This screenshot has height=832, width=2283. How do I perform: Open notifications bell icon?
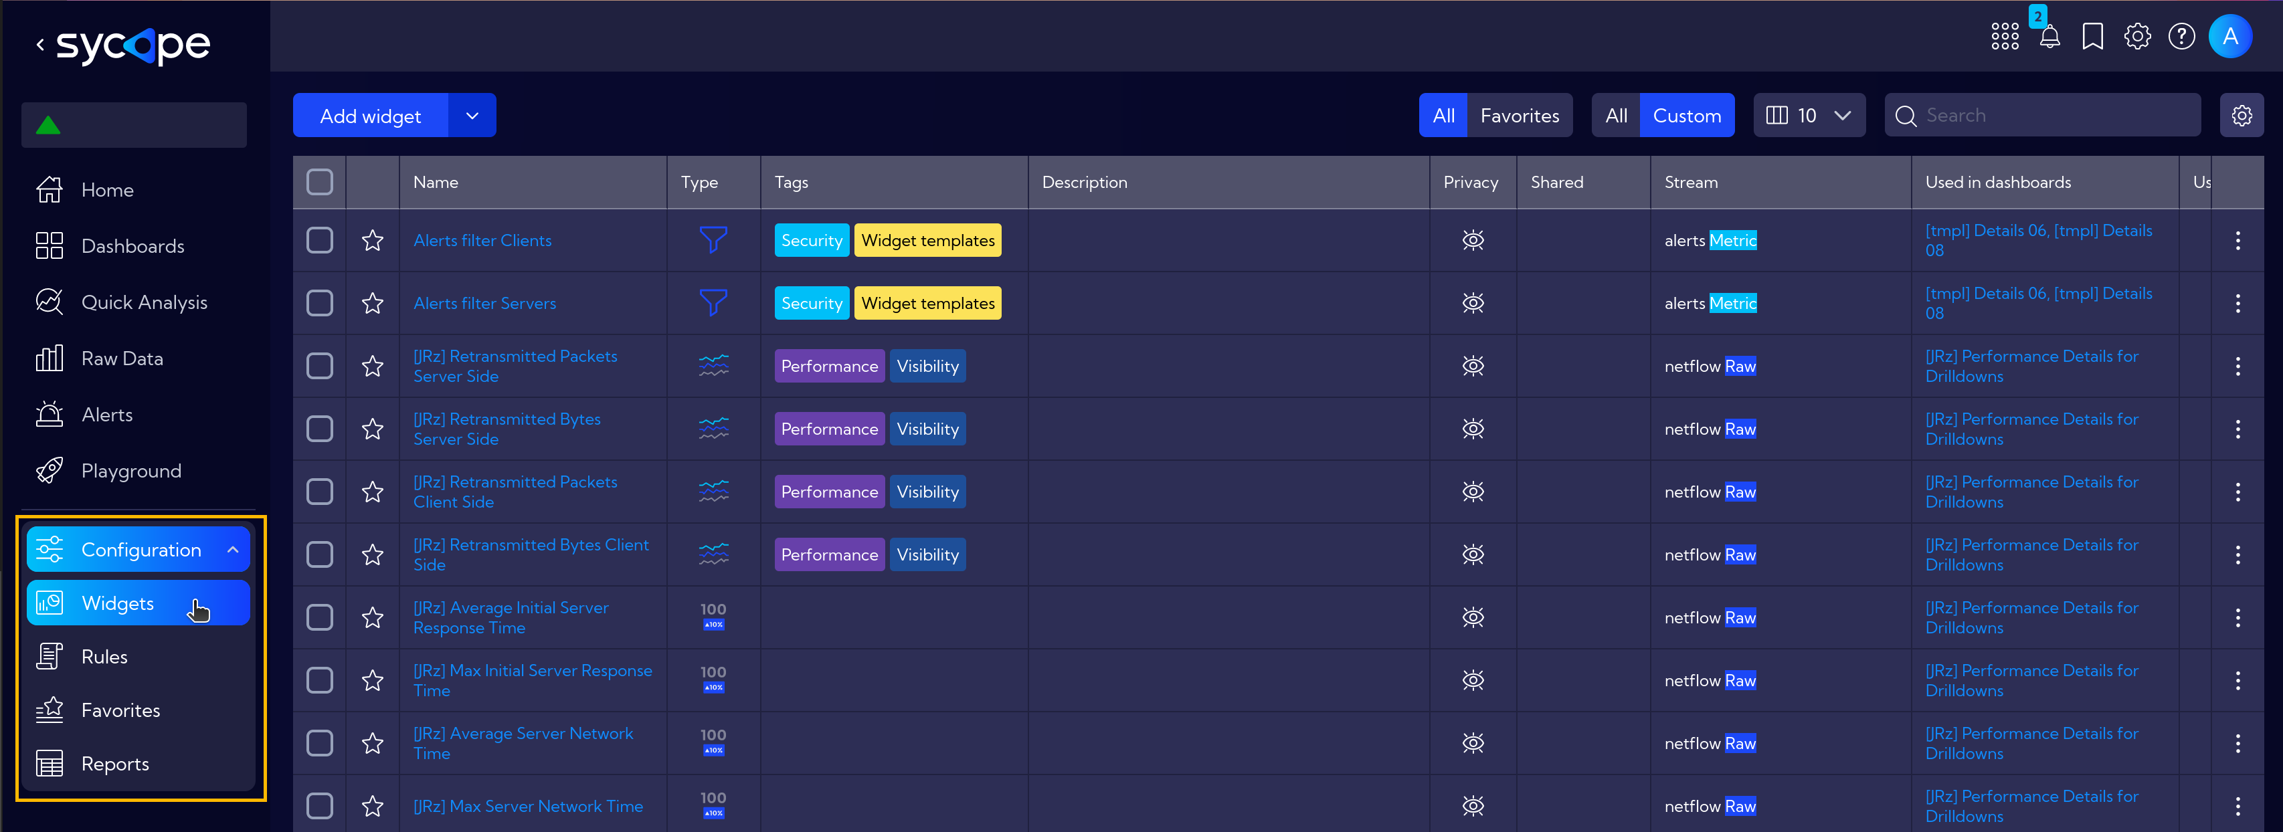point(2049,36)
